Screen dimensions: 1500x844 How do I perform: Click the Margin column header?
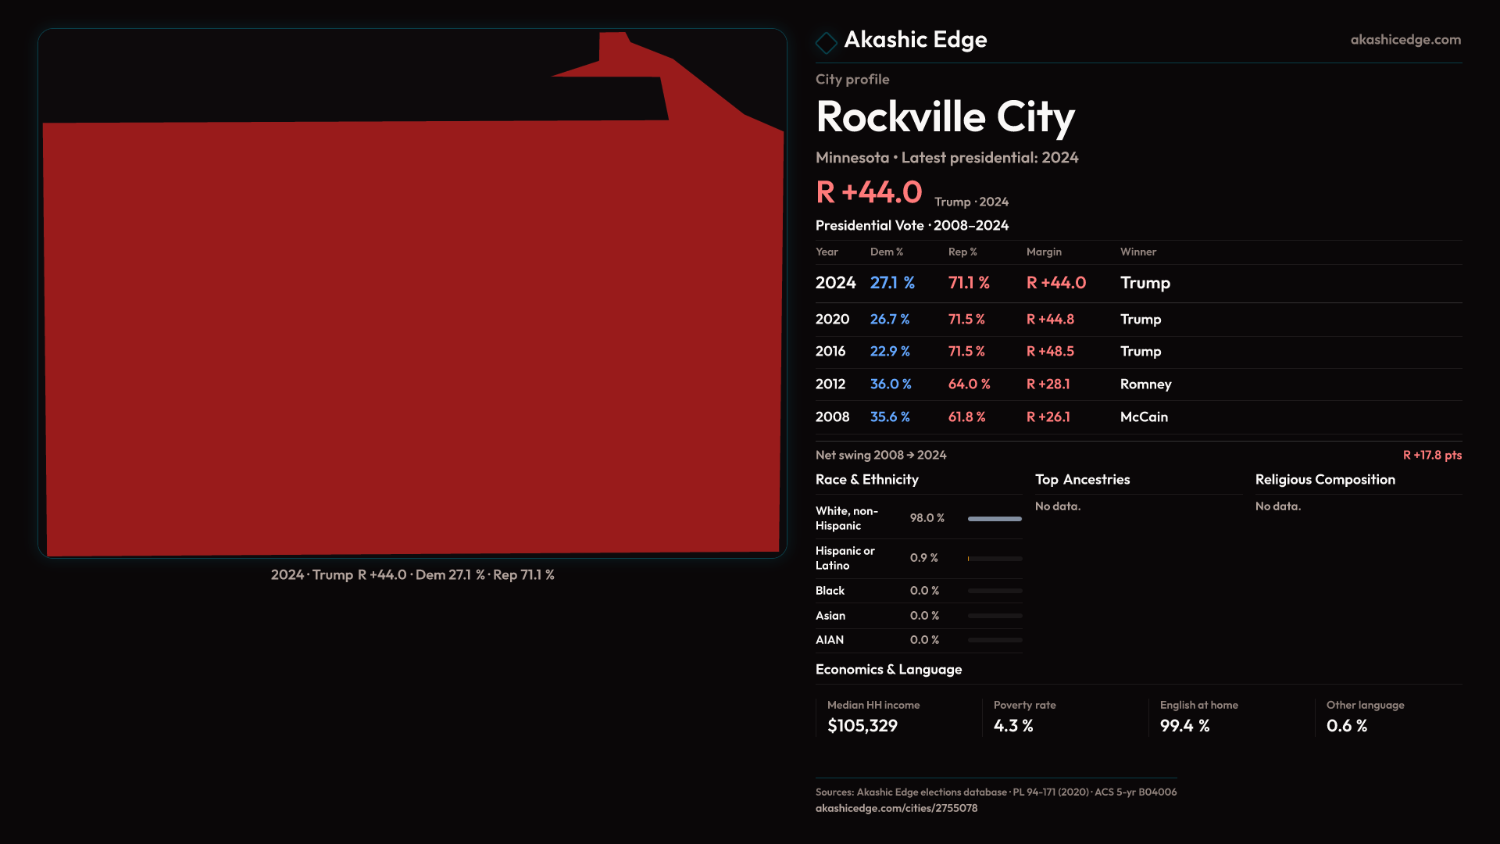tap(1043, 252)
